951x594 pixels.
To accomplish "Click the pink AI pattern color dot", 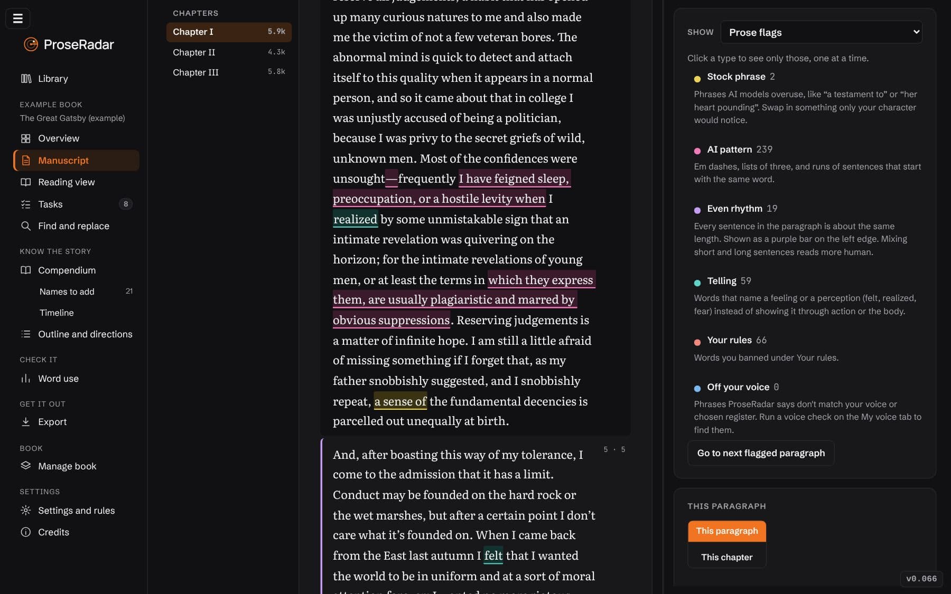I will pyautogui.click(x=697, y=151).
